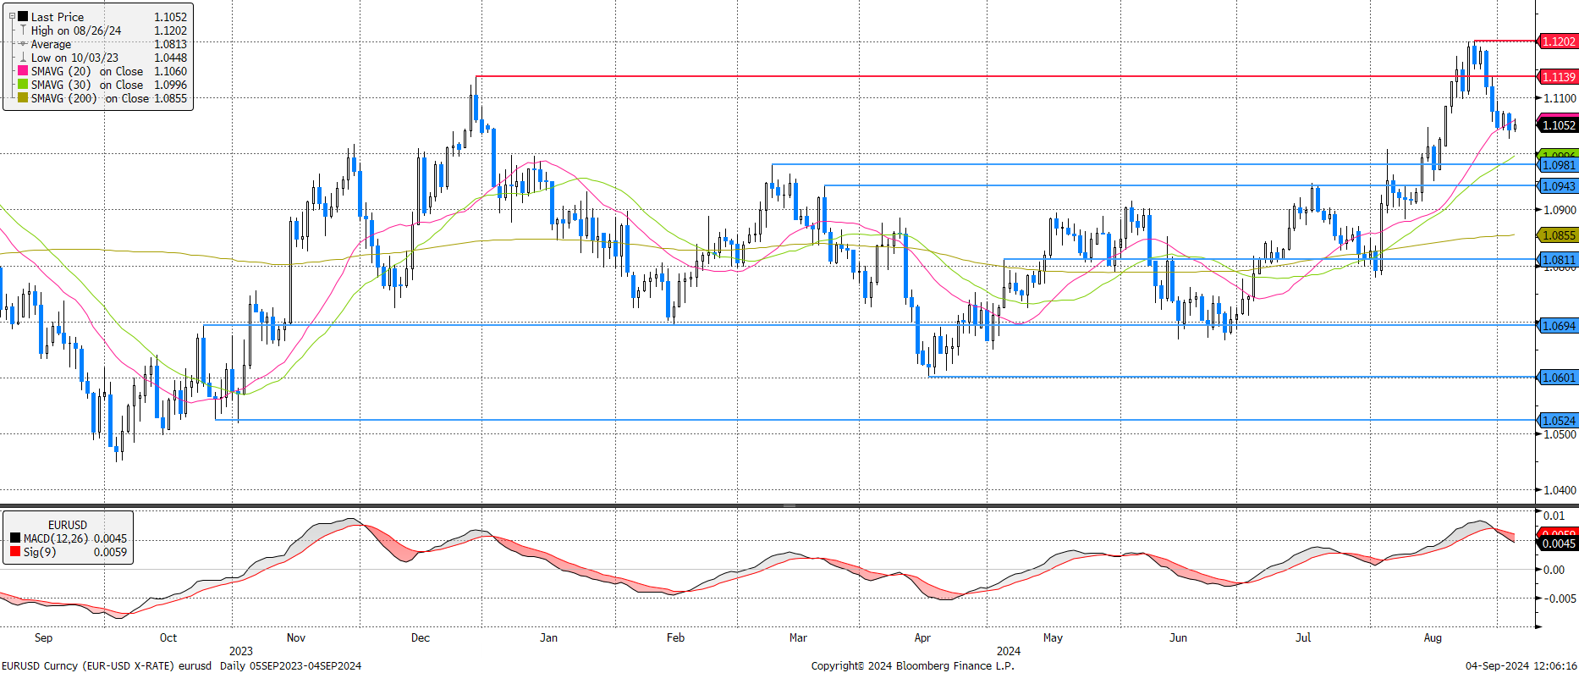Click the green SMAVG (30) color swatch
Viewport: 1579px width, 673px height.
pos(24,85)
